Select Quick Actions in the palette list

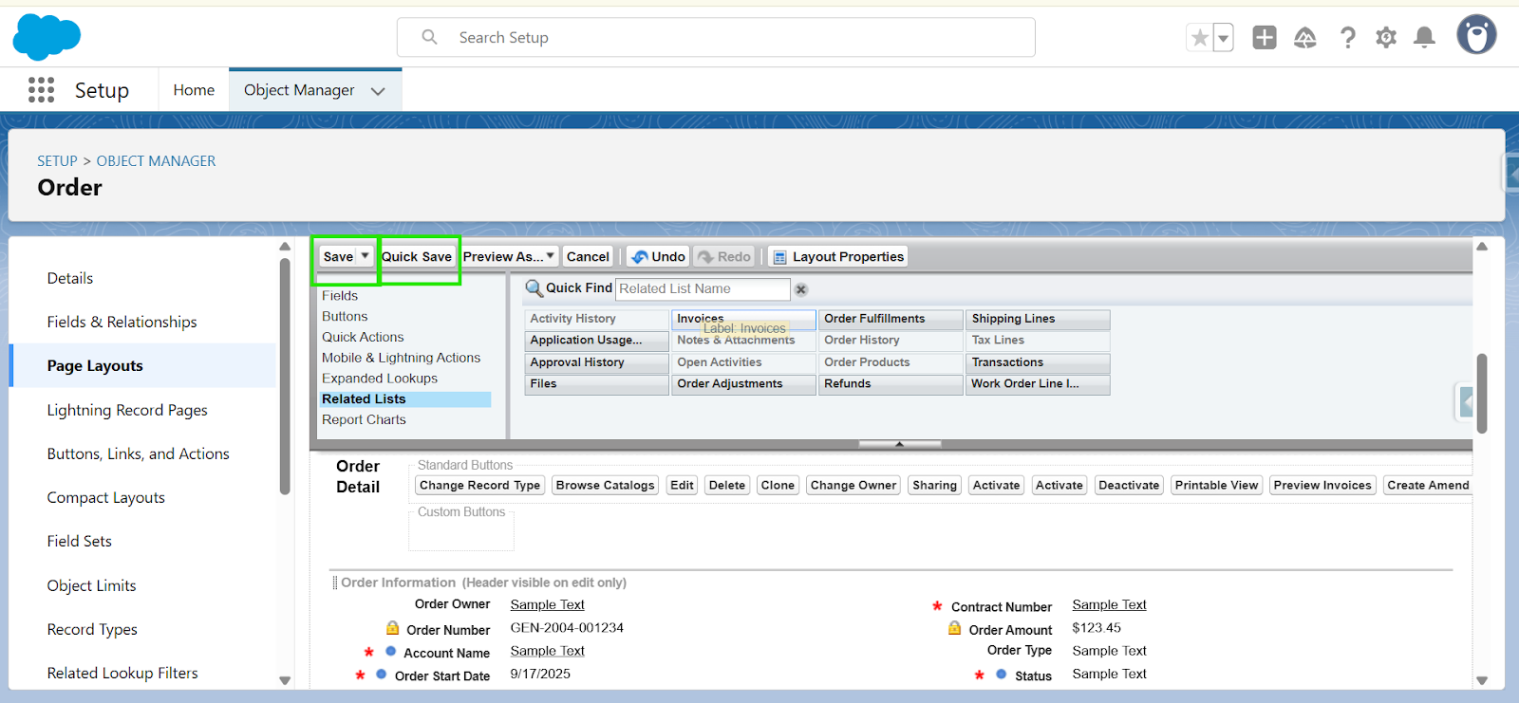click(363, 337)
